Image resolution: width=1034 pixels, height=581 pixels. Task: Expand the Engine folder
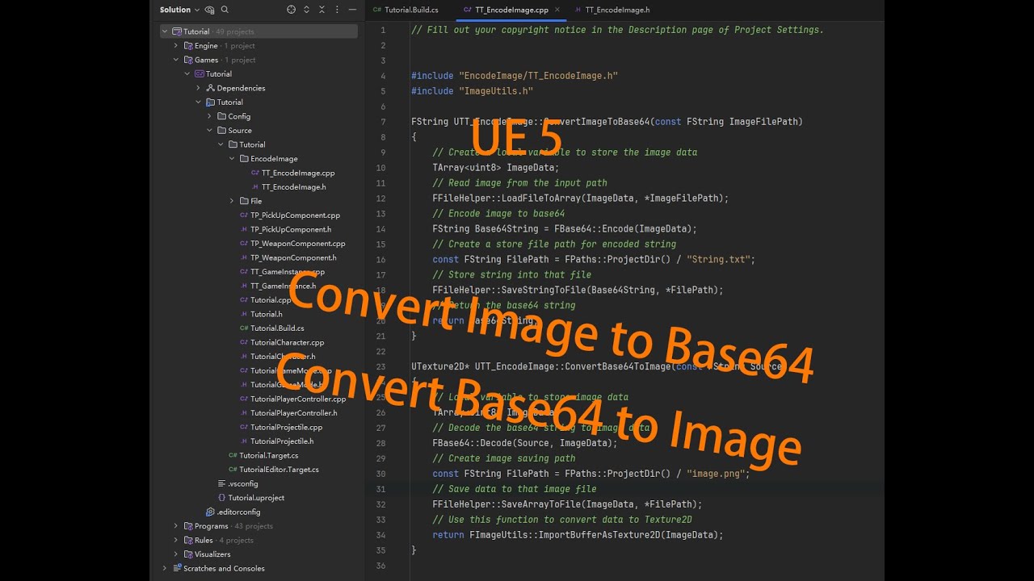tap(176, 46)
